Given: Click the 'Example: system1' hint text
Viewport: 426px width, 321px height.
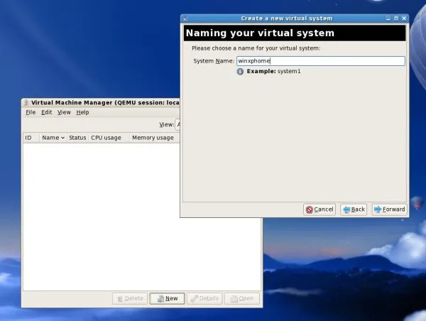Looking at the screenshot, I should pyautogui.click(x=273, y=71).
